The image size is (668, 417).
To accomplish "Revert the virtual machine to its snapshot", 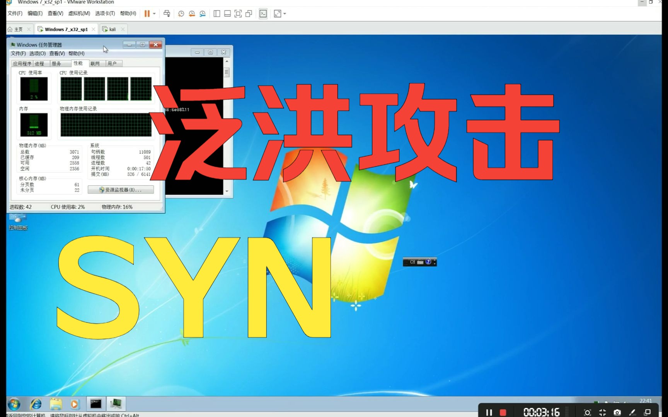I will pyautogui.click(x=192, y=14).
